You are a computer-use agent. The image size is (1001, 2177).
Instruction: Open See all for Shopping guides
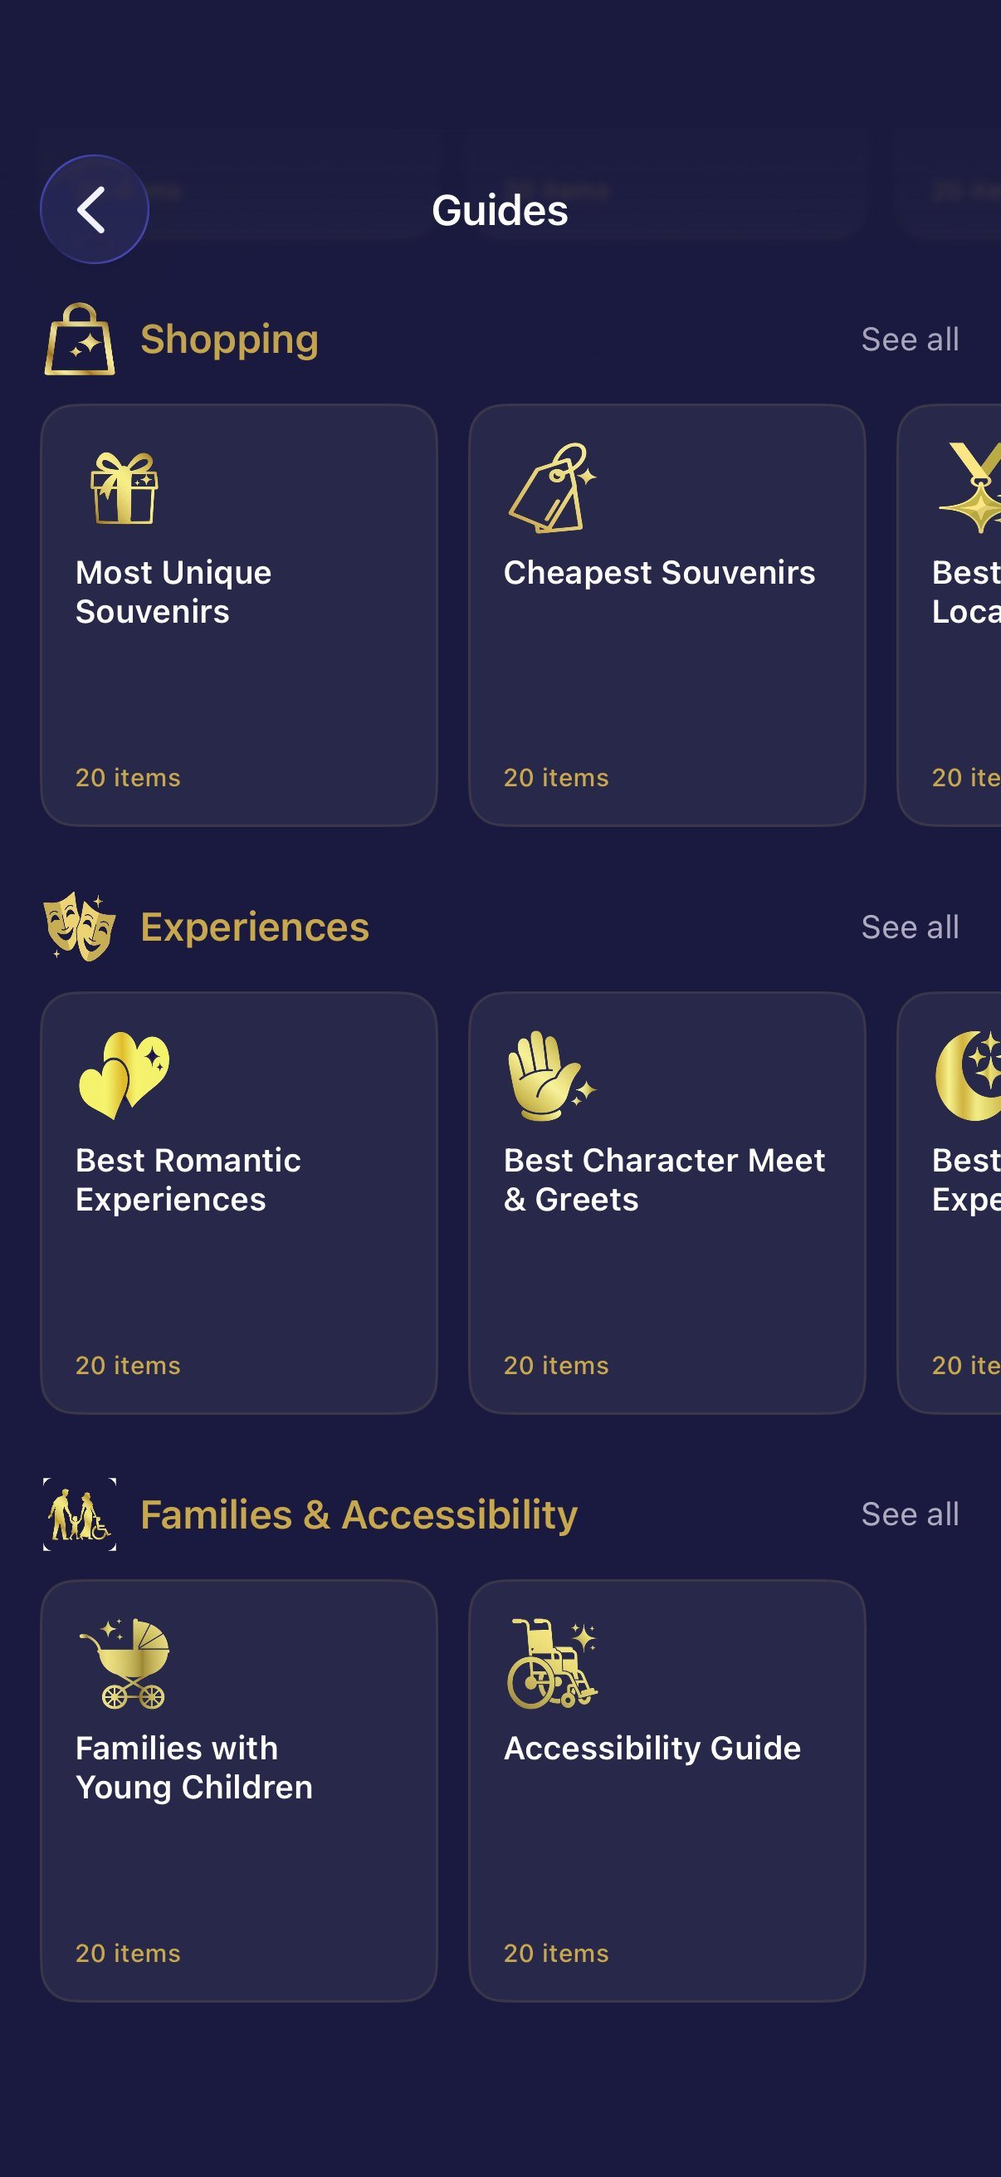point(909,339)
